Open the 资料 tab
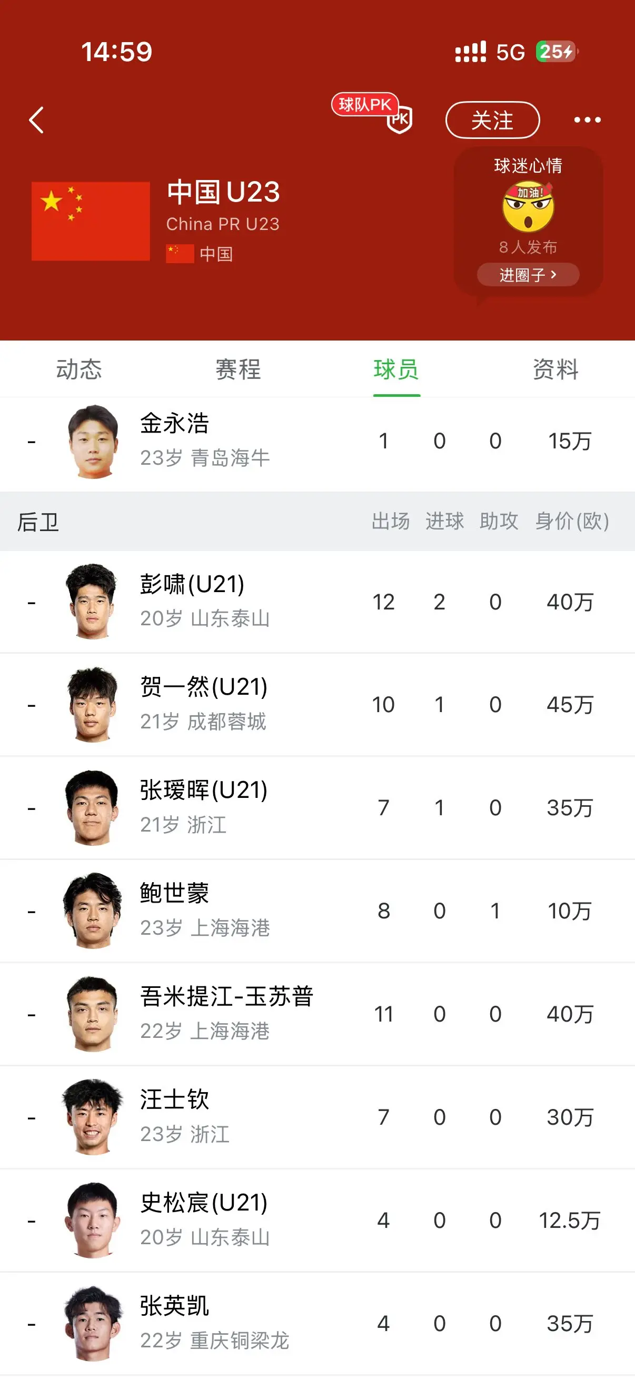Image resolution: width=635 pixels, height=1380 pixels. coord(555,369)
